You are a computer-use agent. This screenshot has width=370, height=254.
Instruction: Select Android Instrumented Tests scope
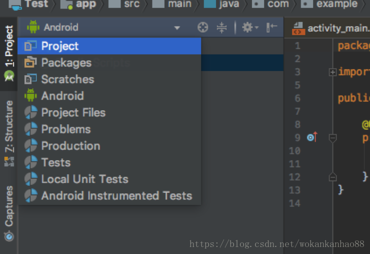tap(109, 196)
